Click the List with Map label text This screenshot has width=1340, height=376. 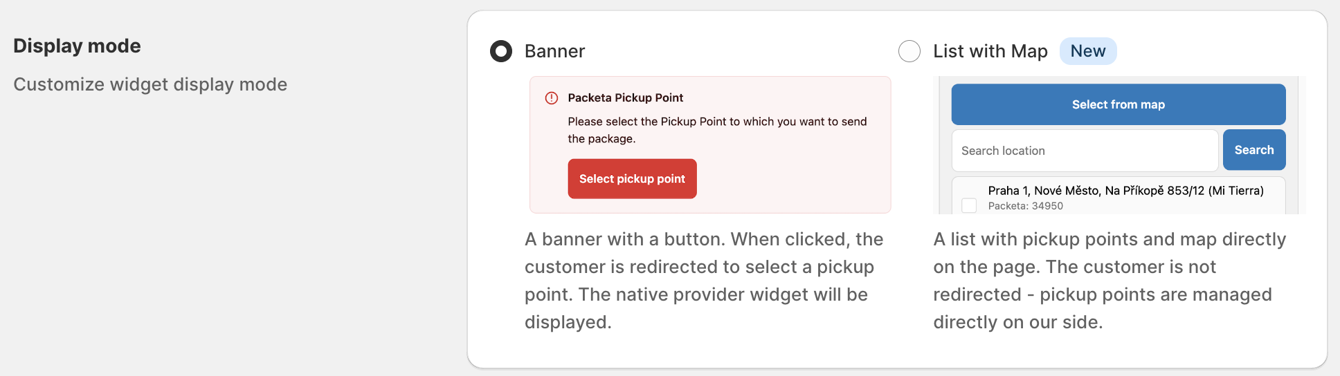pos(990,51)
